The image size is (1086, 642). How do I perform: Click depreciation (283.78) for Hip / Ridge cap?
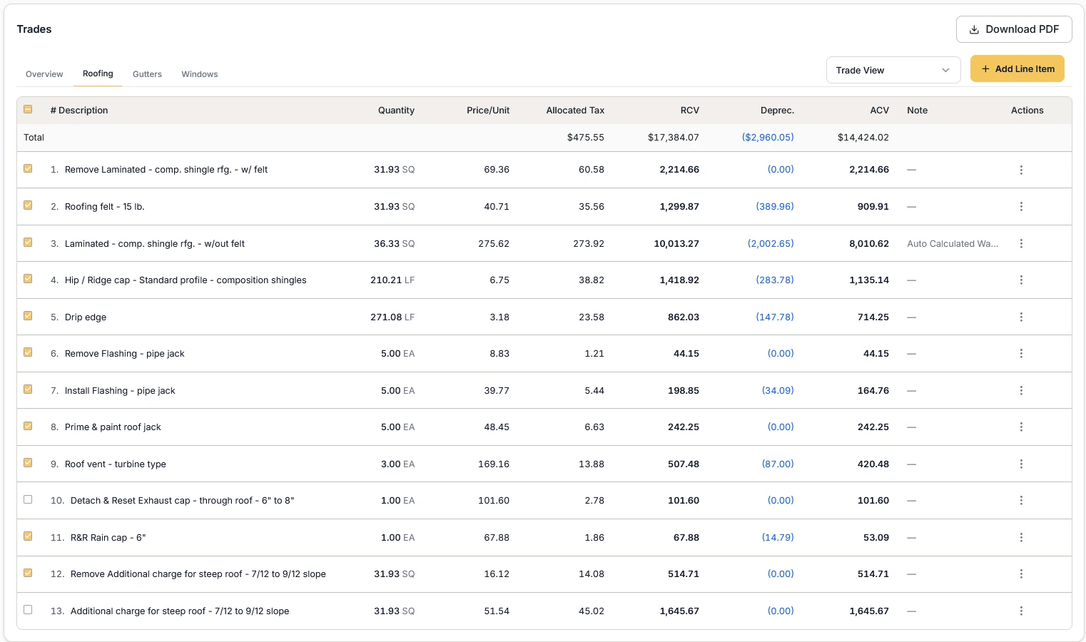click(x=775, y=280)
